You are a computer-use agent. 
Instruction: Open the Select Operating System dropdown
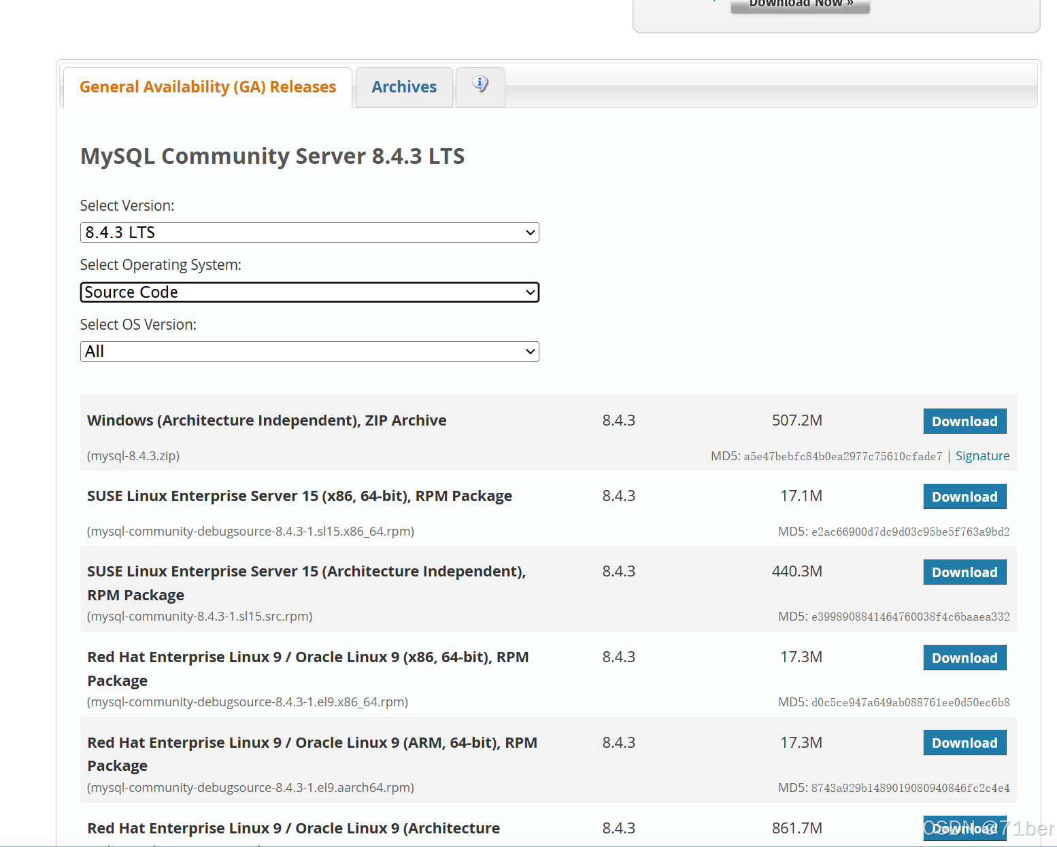309,292
